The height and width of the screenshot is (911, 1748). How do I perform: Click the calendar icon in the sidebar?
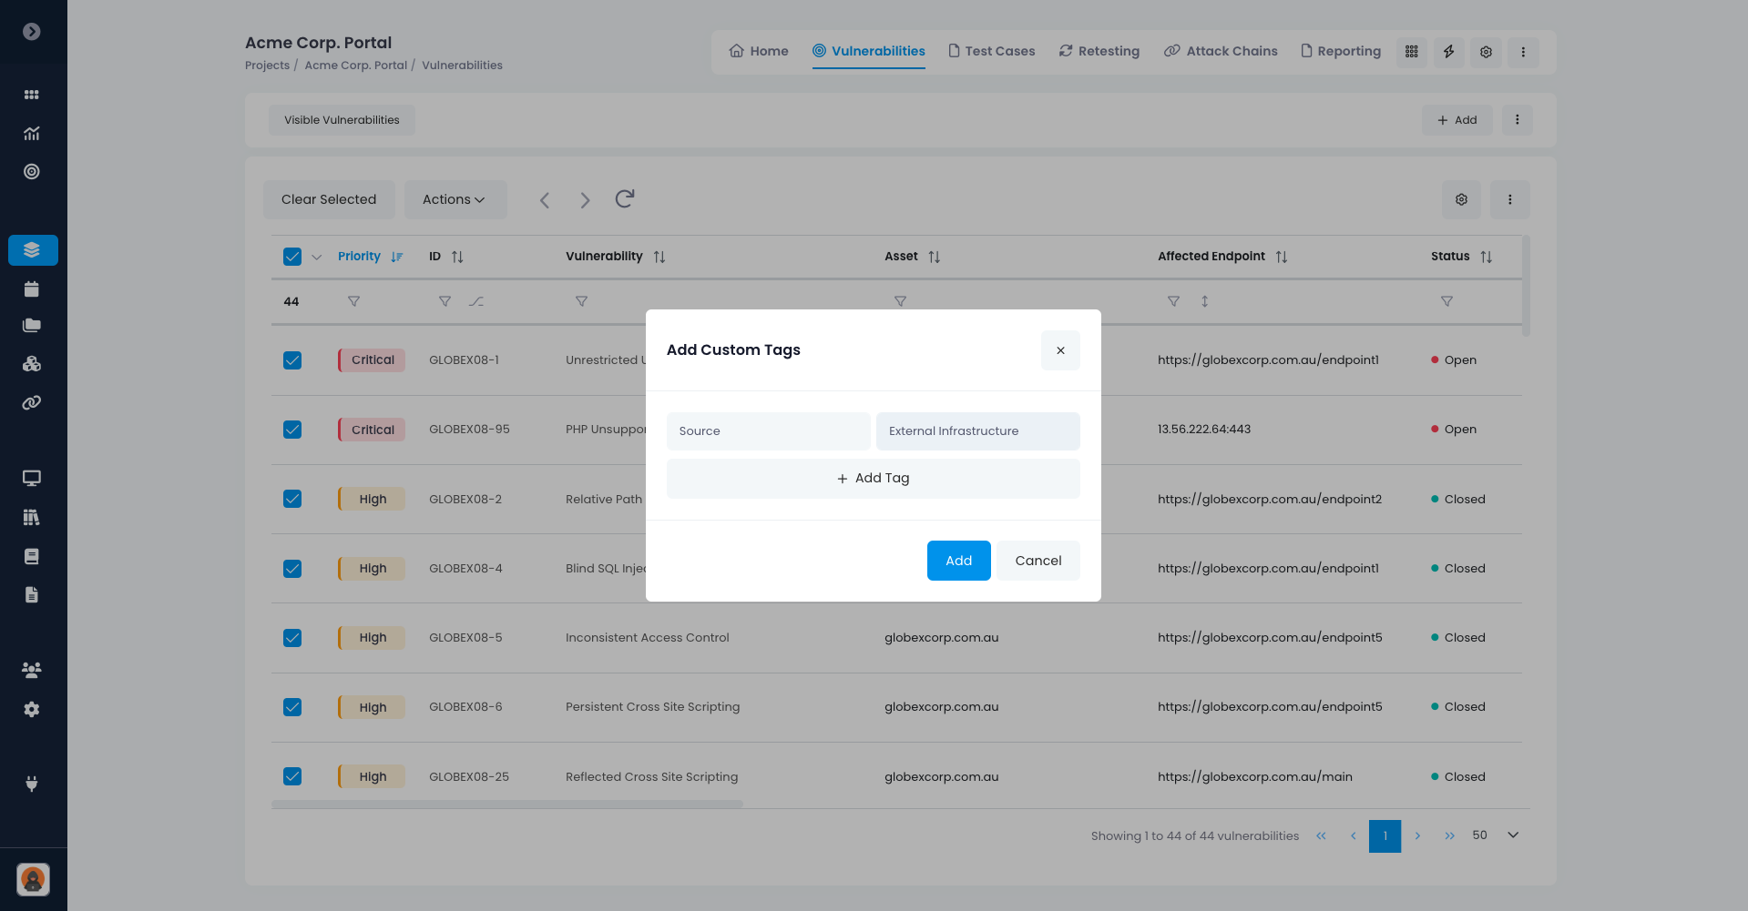(x=32, y=288)
